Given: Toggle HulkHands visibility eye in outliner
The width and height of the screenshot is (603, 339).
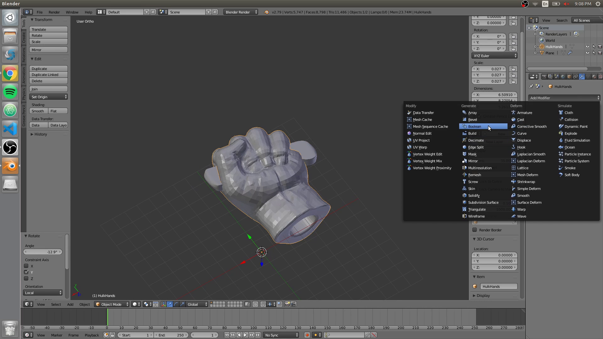Looking at the screenshot, I should click(x=588, y=46).
